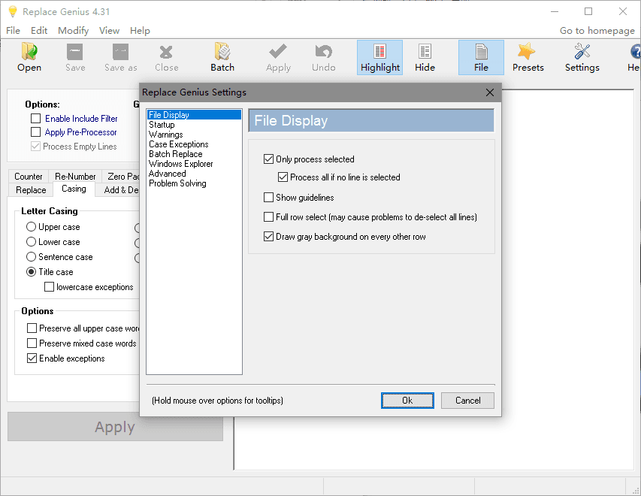Select Windows Explorer settings category

pyautogui.click(x=194, y=164)
